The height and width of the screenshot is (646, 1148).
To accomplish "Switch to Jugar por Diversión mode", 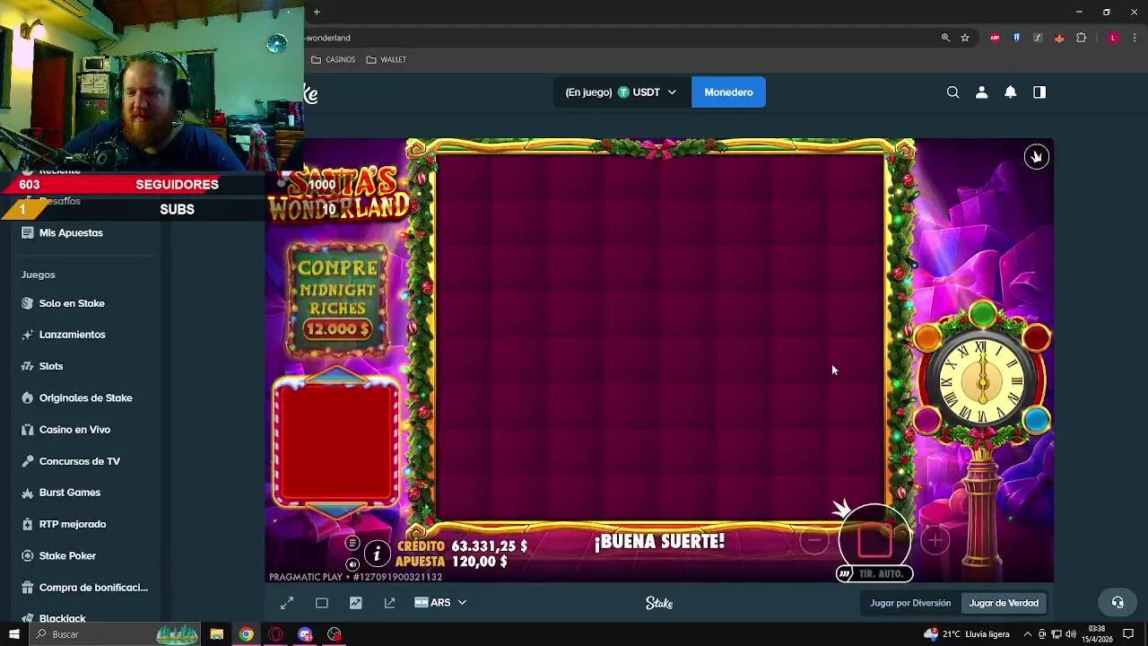I will [909, 603].
